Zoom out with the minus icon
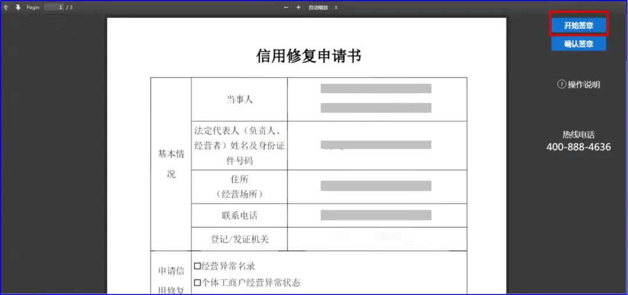This screenshot has height=295, width=628. (x=286, y=8)
